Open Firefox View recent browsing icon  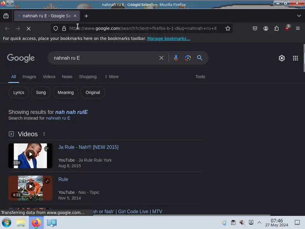click(6, 16)
